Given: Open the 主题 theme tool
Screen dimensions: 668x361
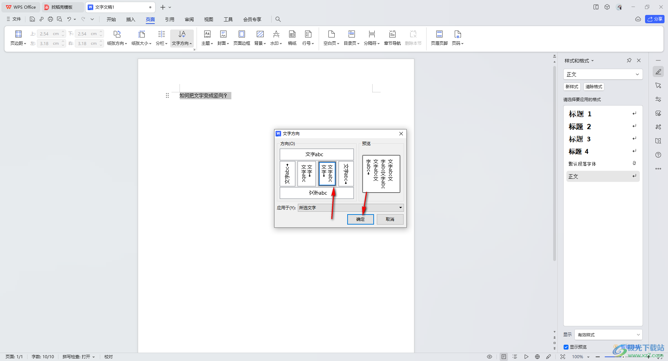Looking at the screenshot, I should click(207, 38).
